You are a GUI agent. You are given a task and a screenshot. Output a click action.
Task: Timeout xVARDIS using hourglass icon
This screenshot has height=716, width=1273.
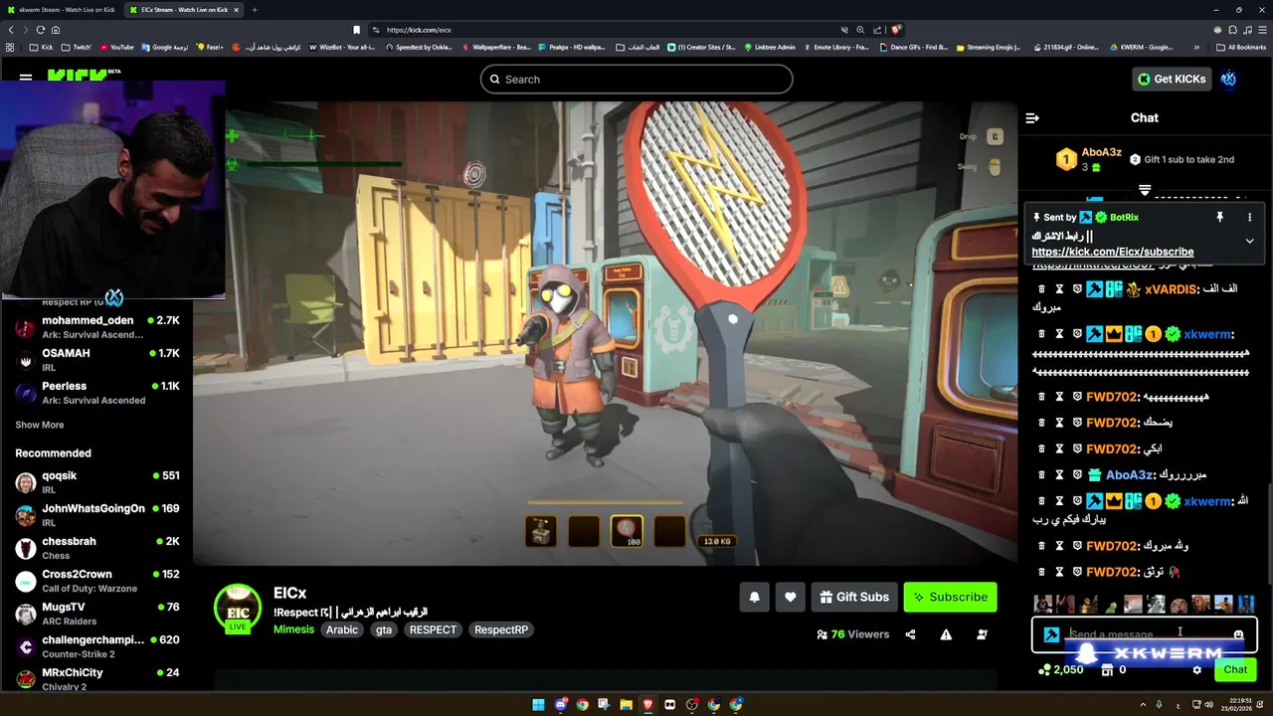coord(1059,288)
